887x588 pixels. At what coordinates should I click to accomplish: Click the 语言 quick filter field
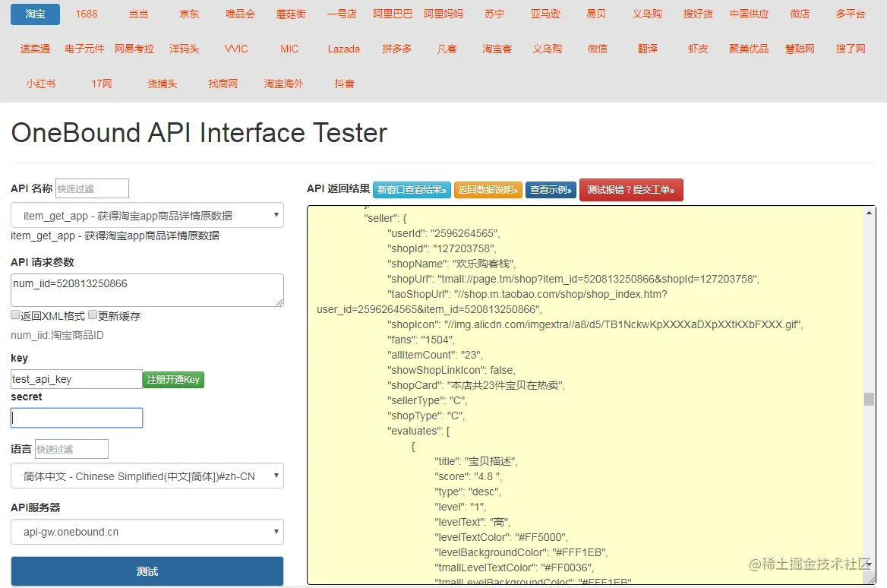click(x=71, y=449)
